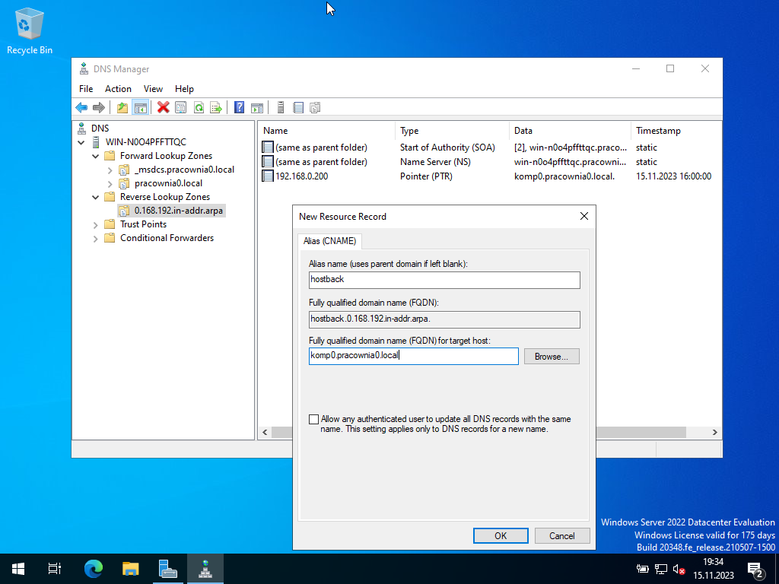Export the list using toolbar icon
This screenshot has height=584, width=779.
215,107
